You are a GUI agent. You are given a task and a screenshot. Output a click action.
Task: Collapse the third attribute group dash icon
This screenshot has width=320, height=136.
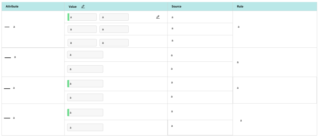[7, 88]
